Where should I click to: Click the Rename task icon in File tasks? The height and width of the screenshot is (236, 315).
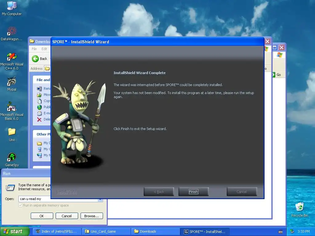coord(39,88)
